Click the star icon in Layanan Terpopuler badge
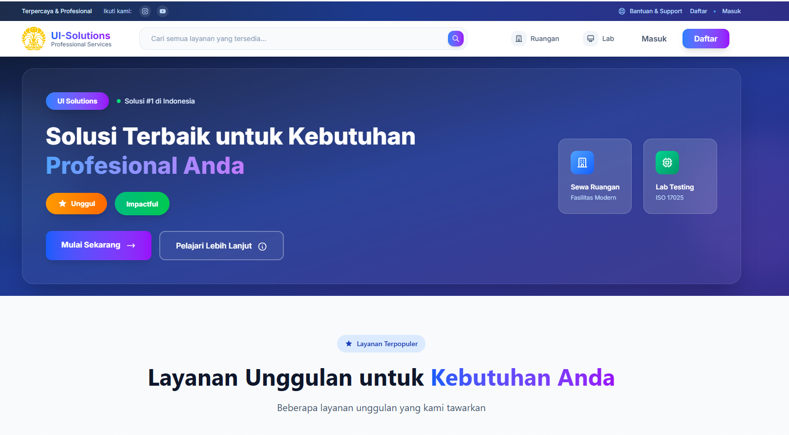 click(349, 344)
